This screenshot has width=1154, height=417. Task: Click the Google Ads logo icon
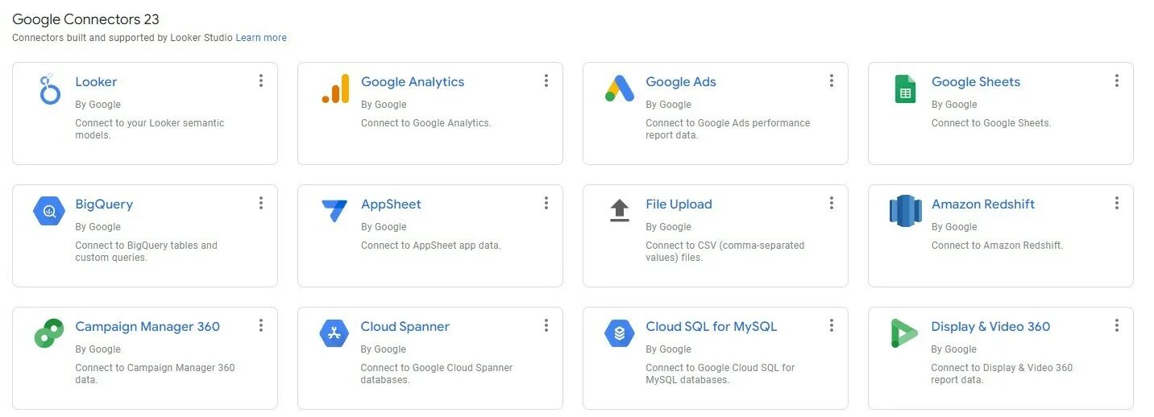tap(620, 89)
